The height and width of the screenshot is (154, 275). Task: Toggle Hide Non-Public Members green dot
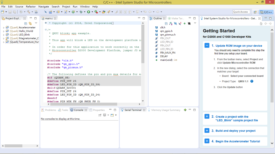[x=185, y=23]
